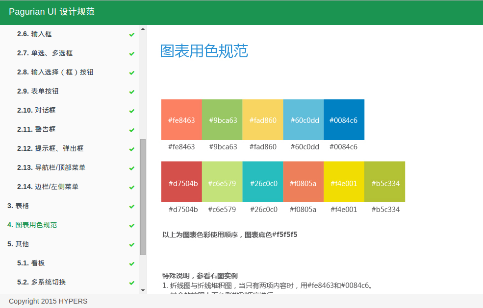Click the orange #fe8463 color swatch

pos(182,119)
